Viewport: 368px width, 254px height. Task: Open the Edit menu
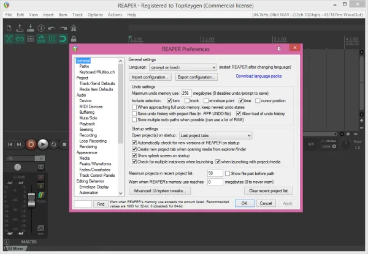click(20, 15)
